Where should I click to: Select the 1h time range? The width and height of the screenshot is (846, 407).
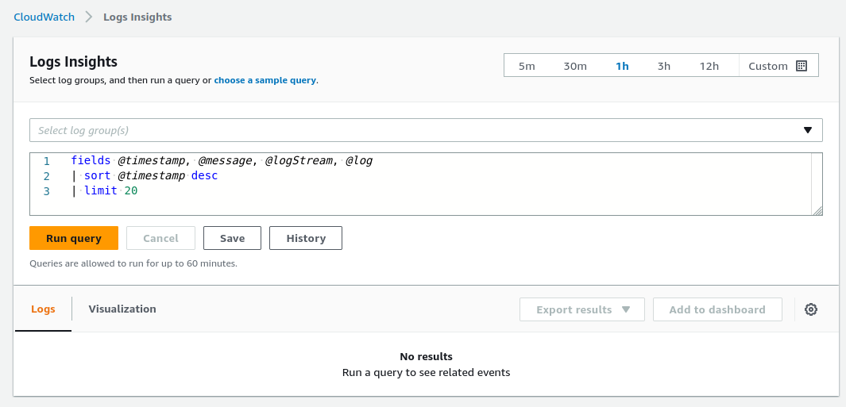pyautogui.click(x=622, y=66)
